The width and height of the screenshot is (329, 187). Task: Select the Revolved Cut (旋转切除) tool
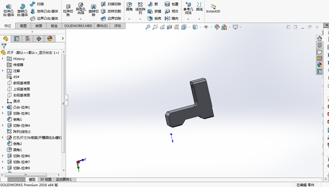click(x=94, y=10)
